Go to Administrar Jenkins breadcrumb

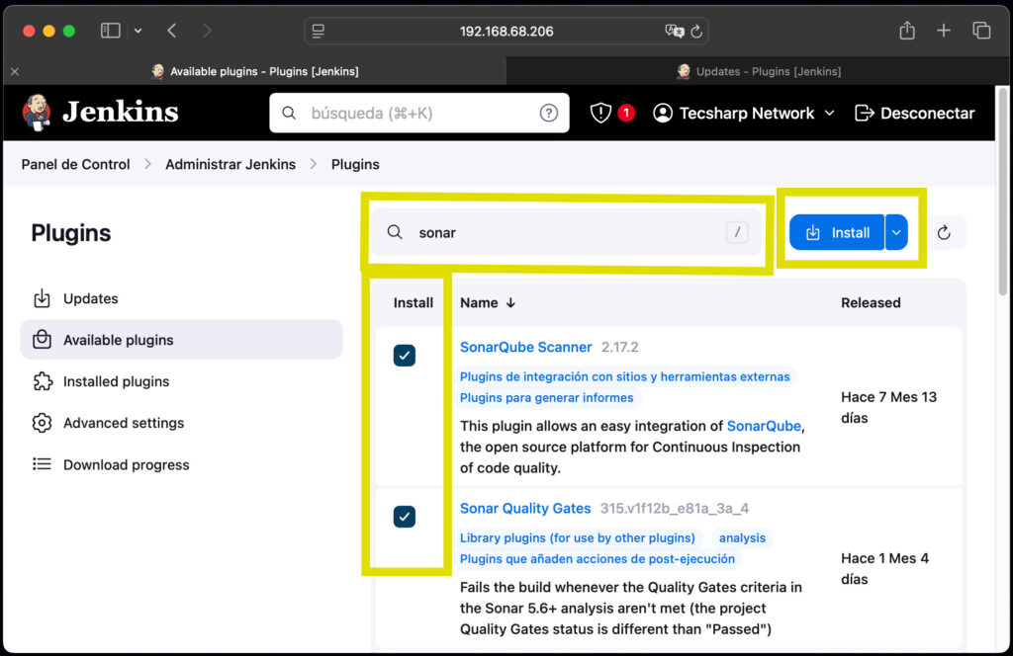tap(230, 164)
